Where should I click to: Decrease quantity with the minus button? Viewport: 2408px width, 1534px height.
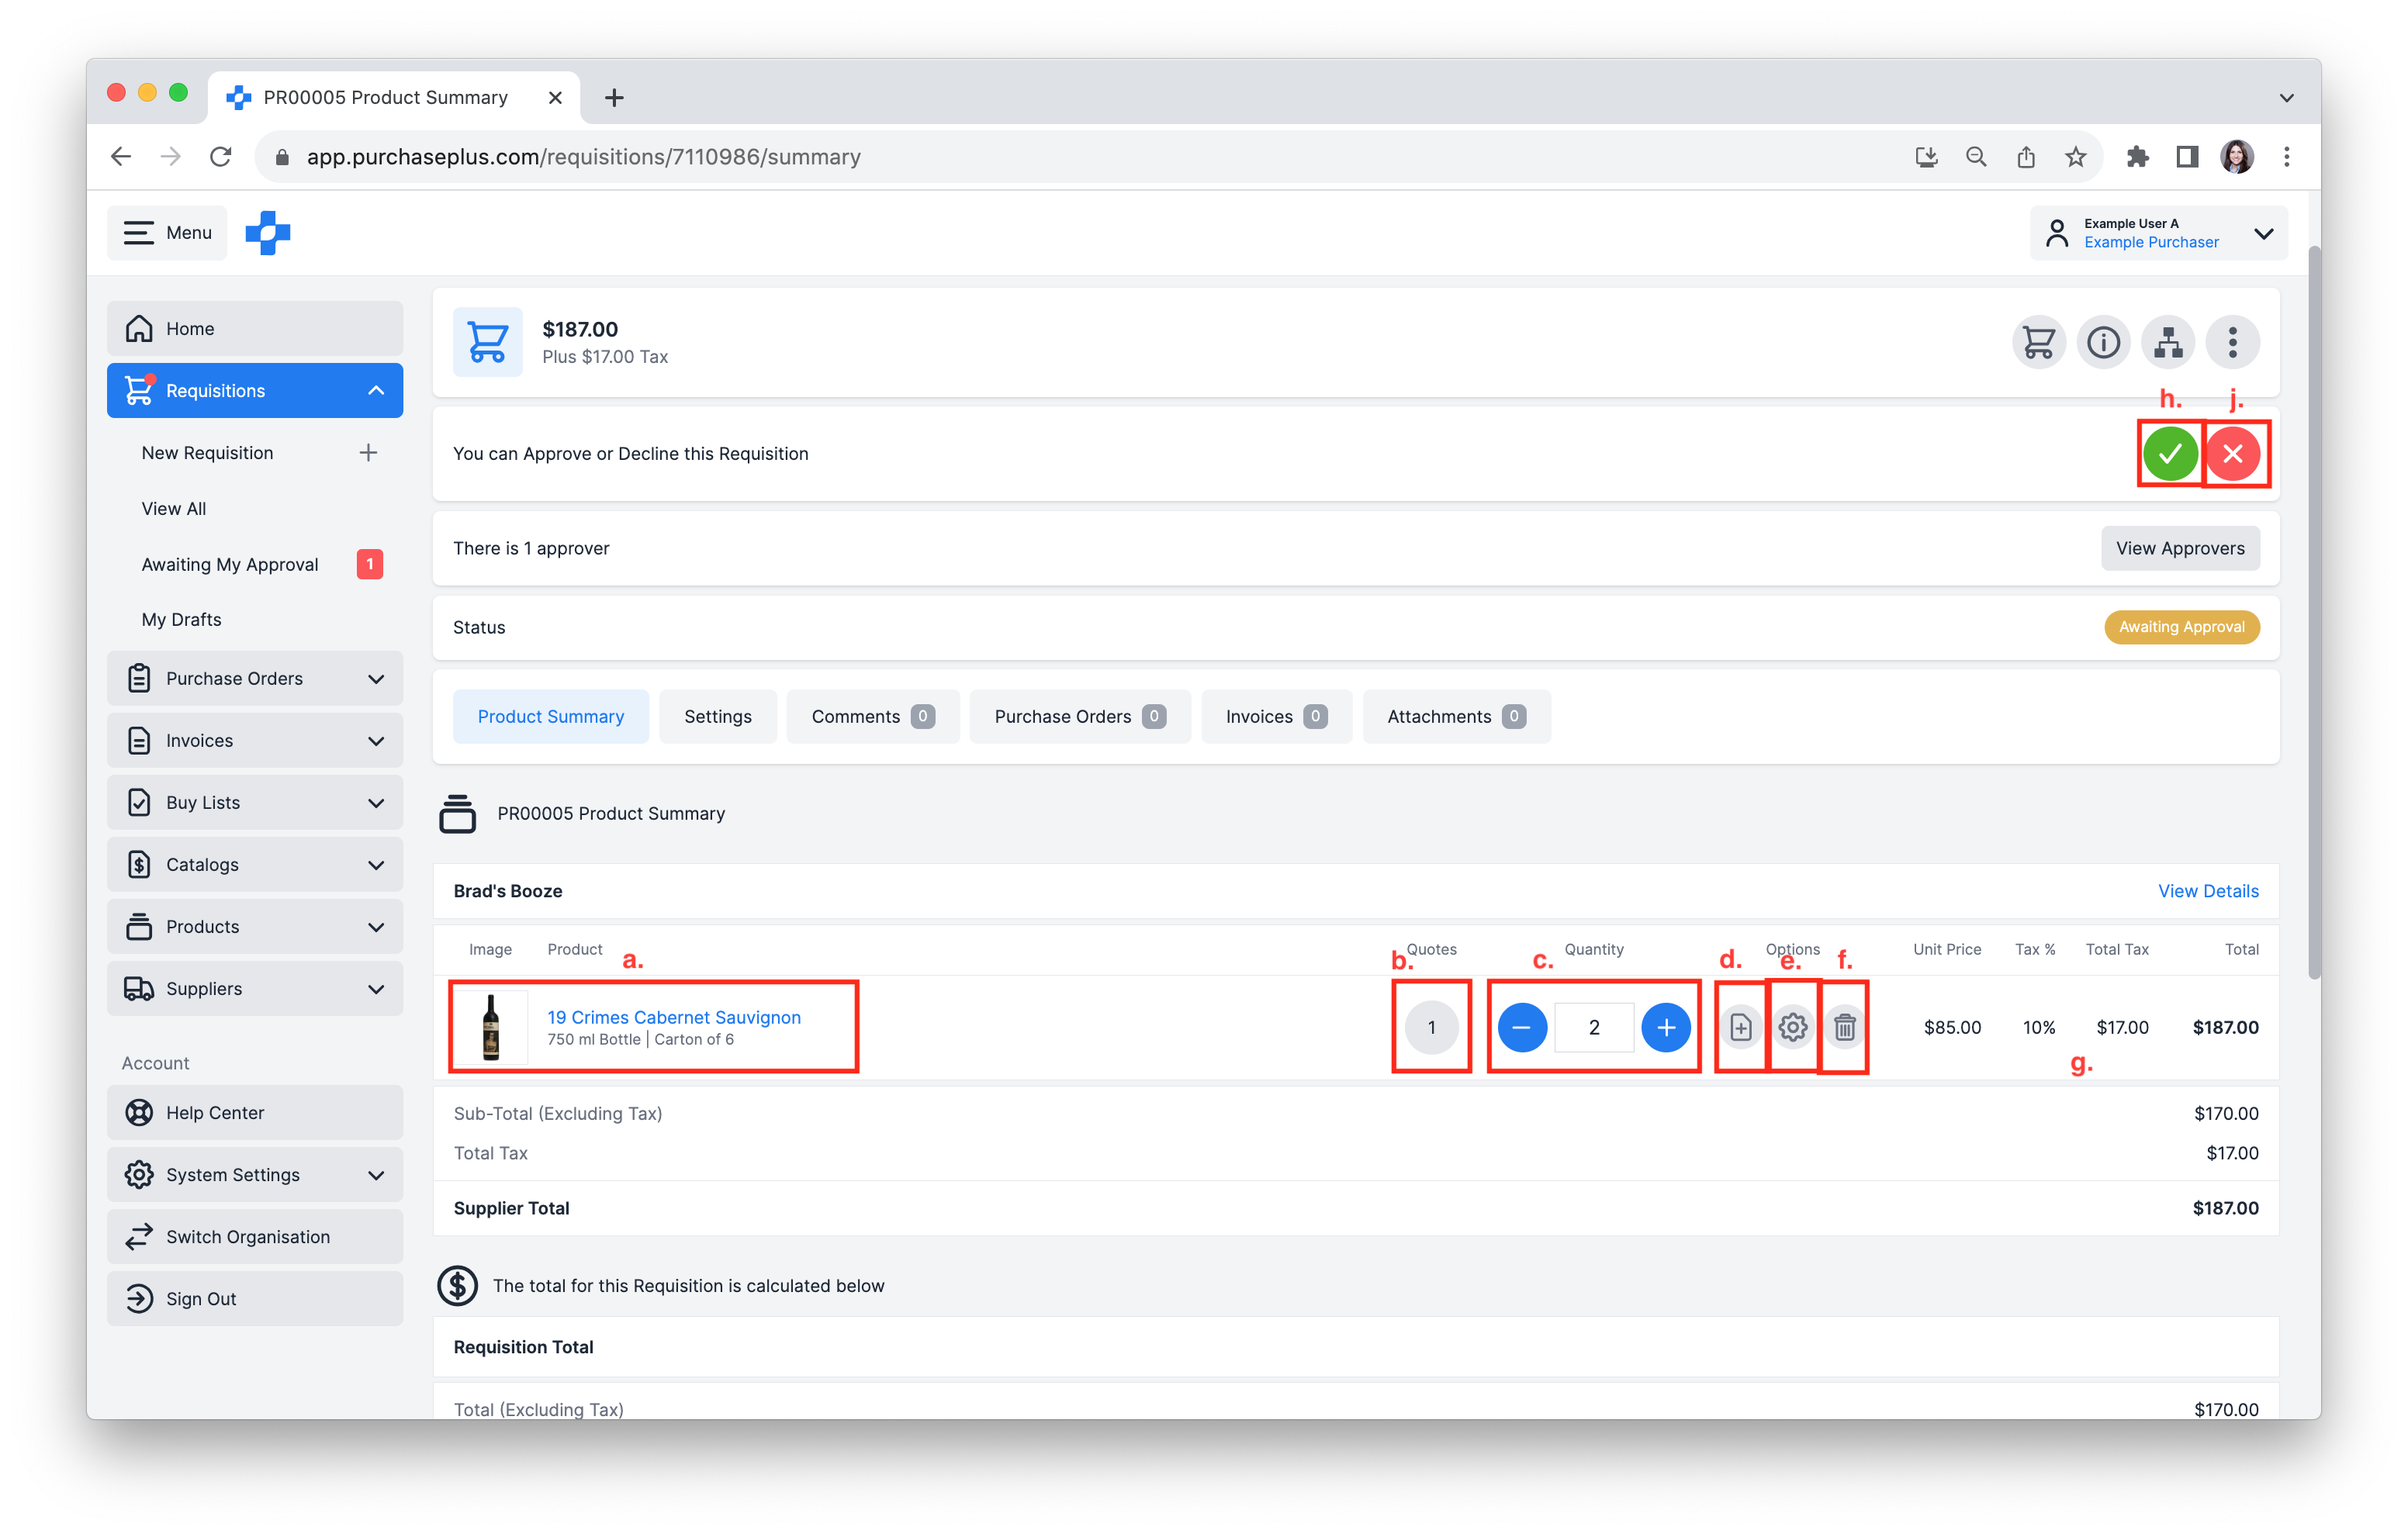(x=1521, y=1027)
